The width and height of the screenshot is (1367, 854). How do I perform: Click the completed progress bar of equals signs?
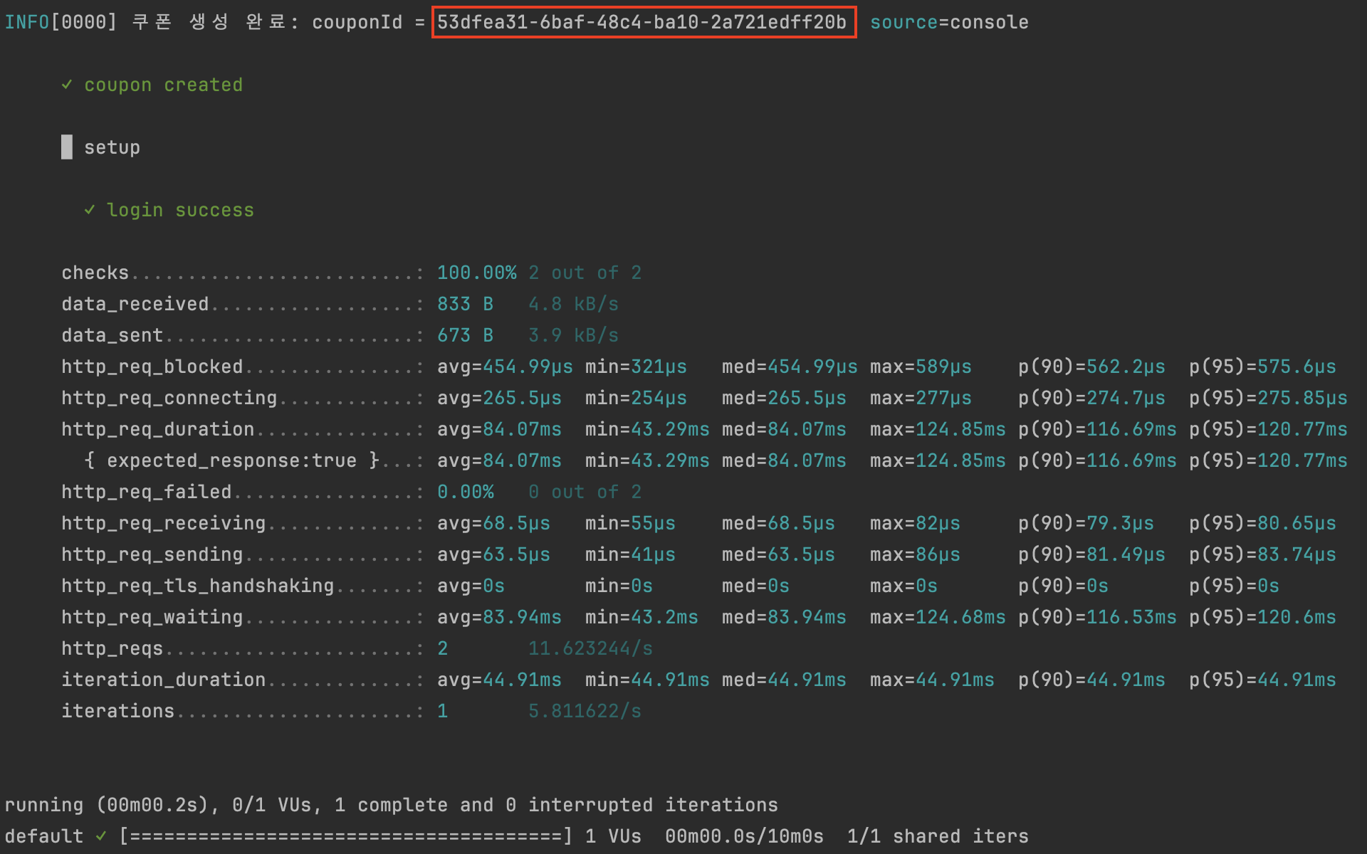point(345,836)
